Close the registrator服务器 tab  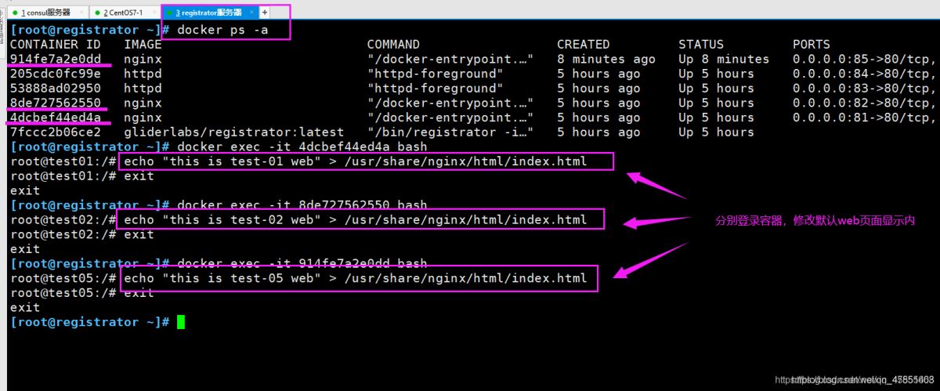pyautogui.click(x=251, y=13)
